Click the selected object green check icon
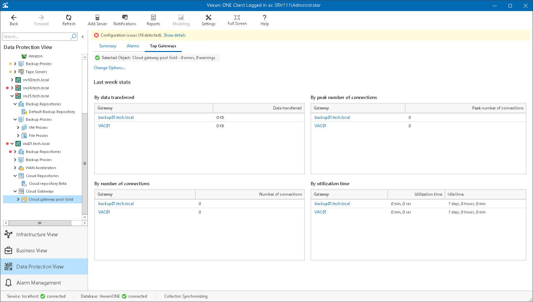The height and width of the screenshot is (302, 533). [x=97, y=58]
